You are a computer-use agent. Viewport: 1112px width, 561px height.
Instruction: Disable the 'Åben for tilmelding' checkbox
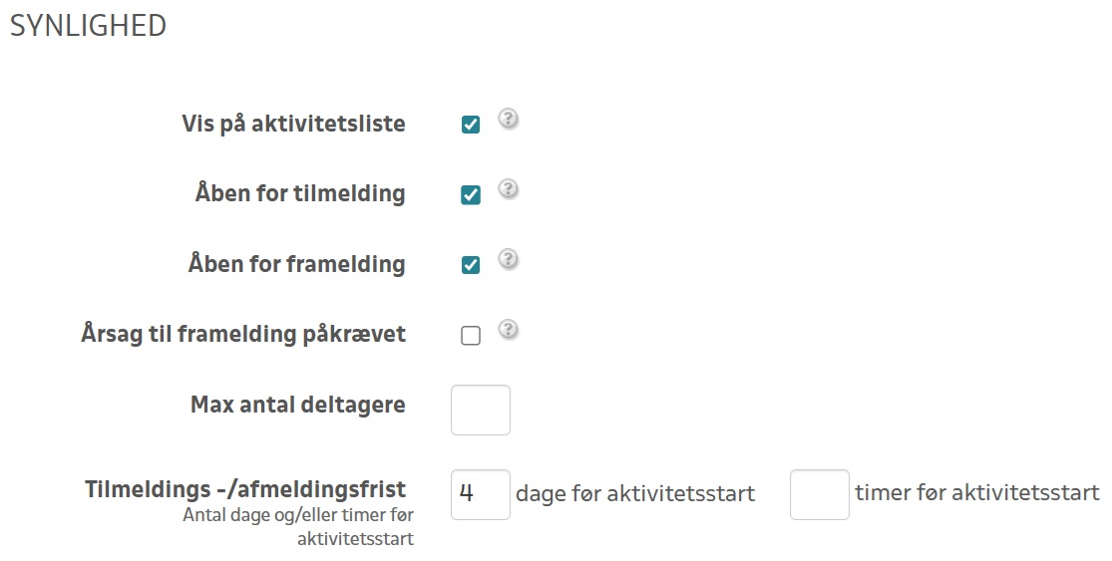471,195
